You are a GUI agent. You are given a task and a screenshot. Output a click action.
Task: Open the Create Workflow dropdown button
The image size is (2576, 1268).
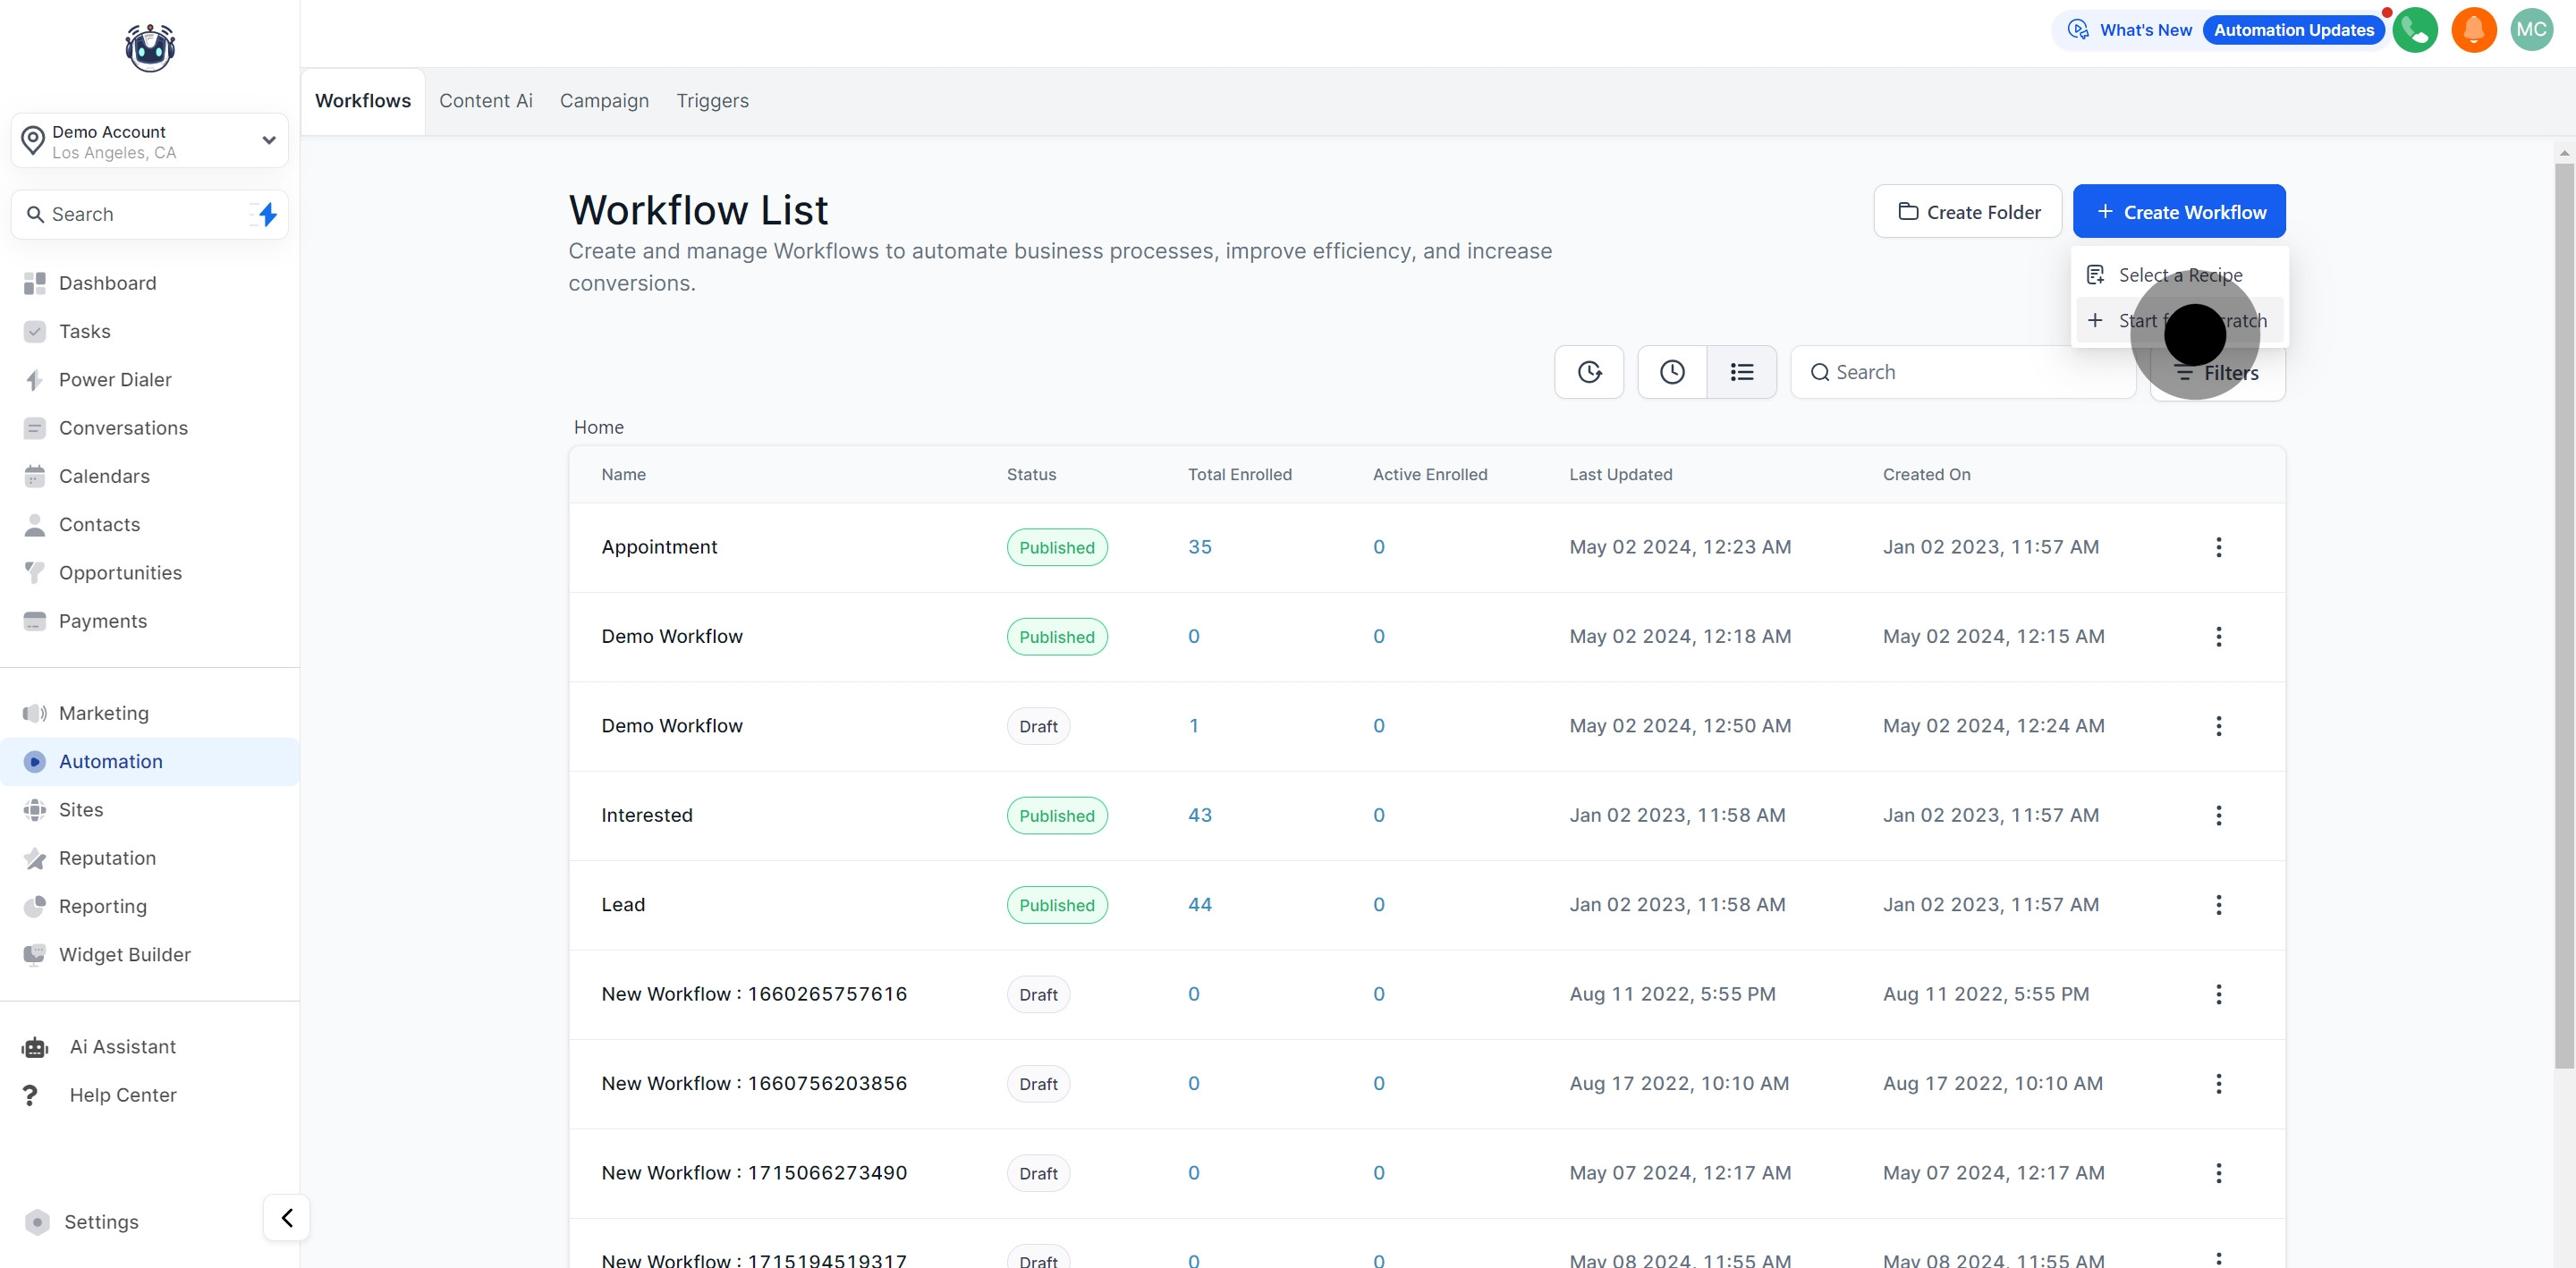pyautogui.click(x=2179, y=212)
